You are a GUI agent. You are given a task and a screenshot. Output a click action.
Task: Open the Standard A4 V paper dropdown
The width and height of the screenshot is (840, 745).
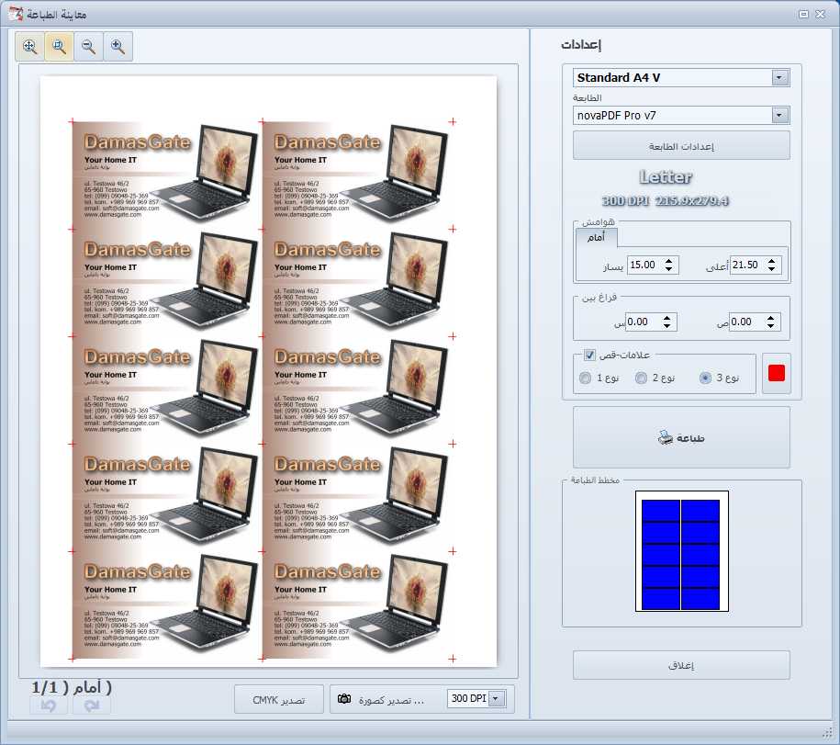click(779, 78)
